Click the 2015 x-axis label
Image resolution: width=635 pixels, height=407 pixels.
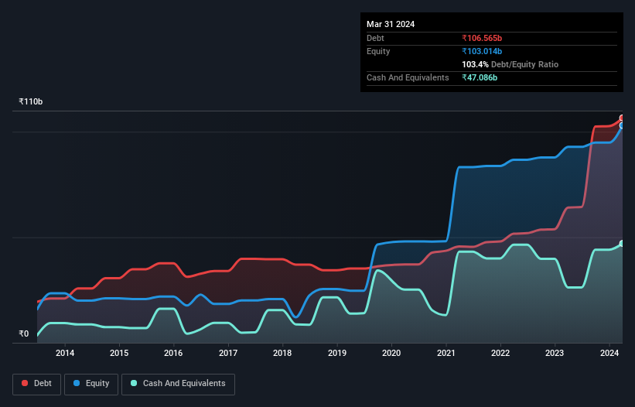(119, 353)
